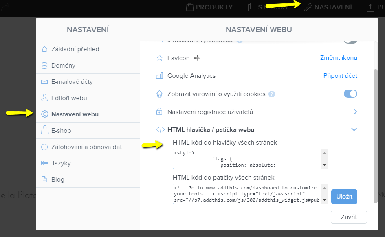Click the house icon for Základní přehled
385x237 pixels.
[44, 49]
